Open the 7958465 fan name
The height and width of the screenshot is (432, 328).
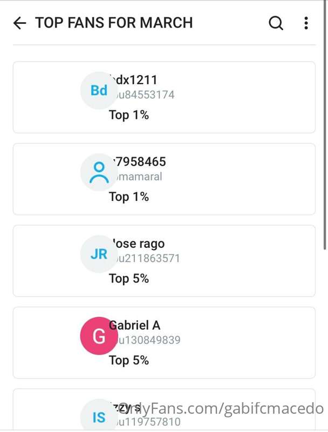pos(138,161)
